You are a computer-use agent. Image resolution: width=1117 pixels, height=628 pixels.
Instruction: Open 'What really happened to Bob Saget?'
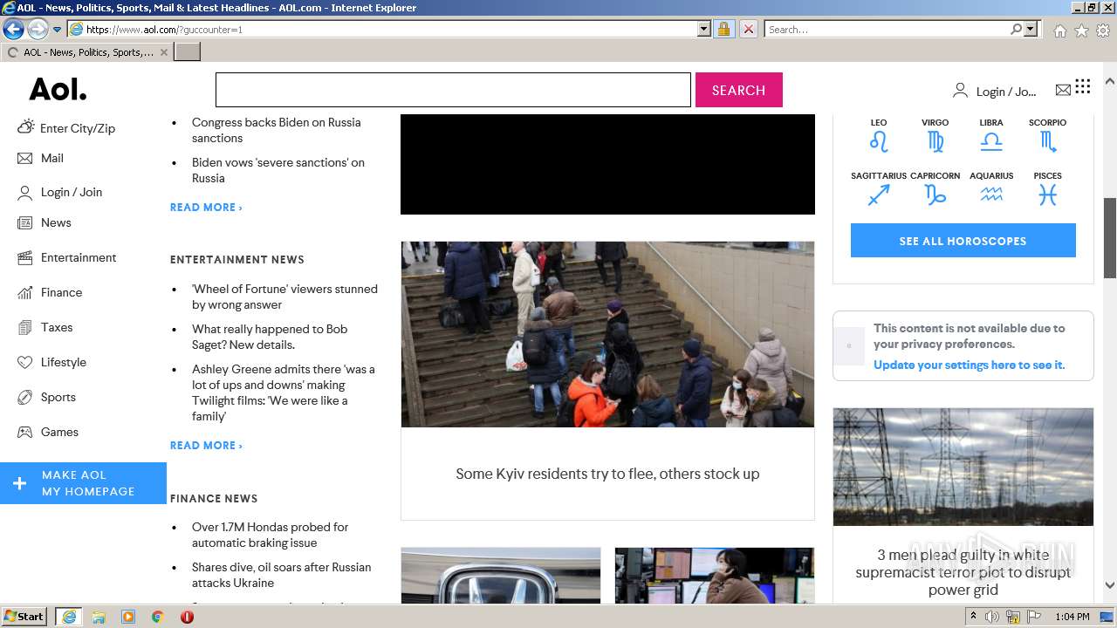coord(270,337)
